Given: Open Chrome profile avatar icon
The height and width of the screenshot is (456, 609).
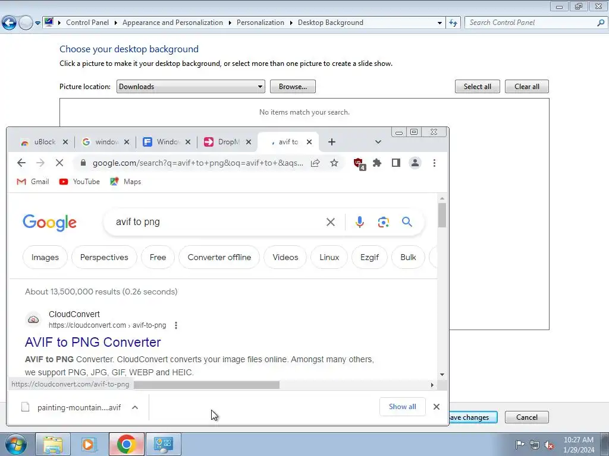Looking at the screenshot, I should tap(415, 163).
